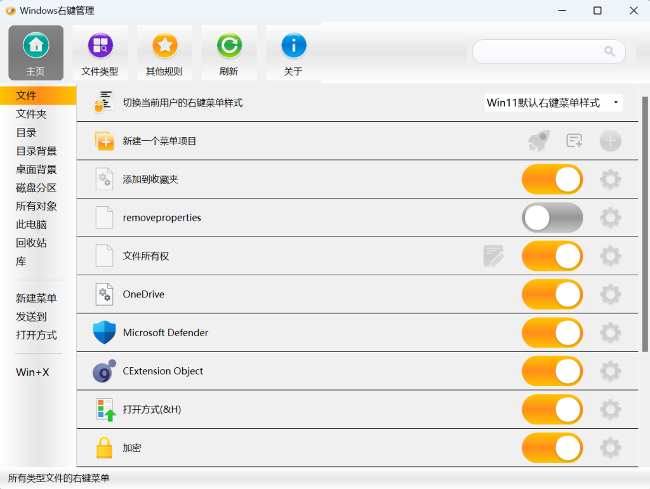Enable the removeproperties toggle

[x=552, y=218]
